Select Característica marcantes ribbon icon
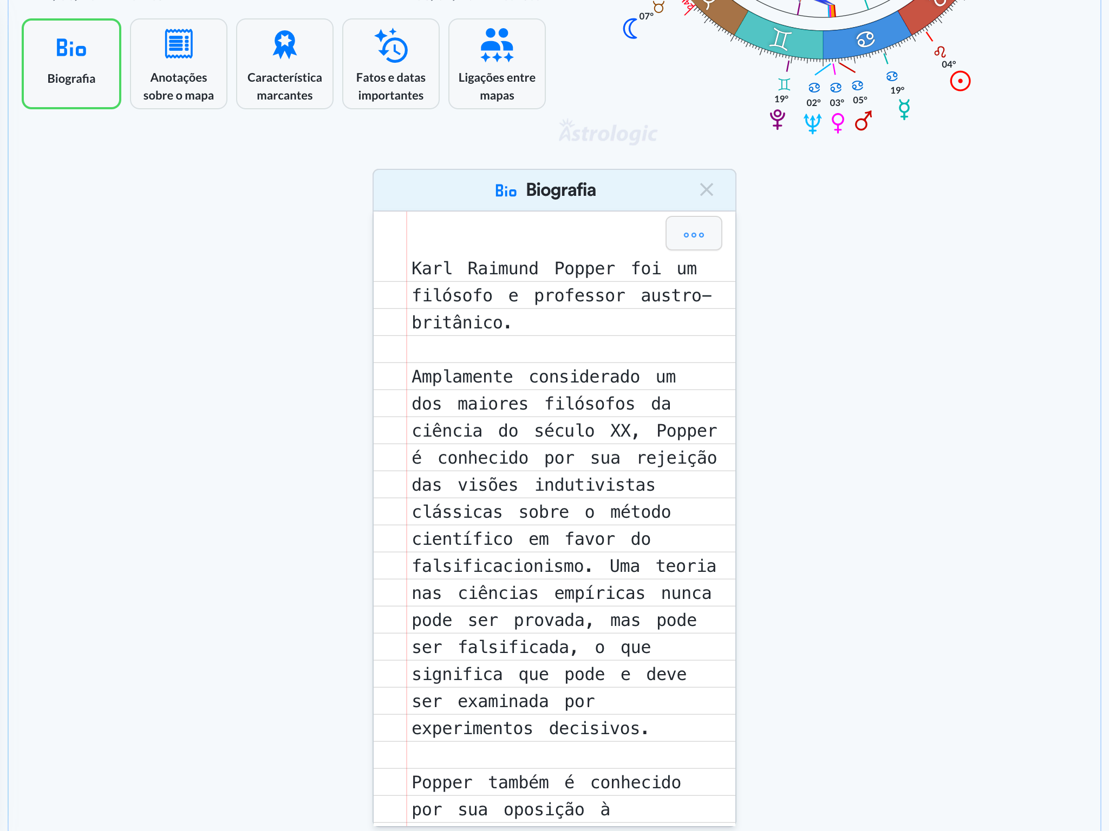Screen dimensions: 1109x831 click(284, 44)
